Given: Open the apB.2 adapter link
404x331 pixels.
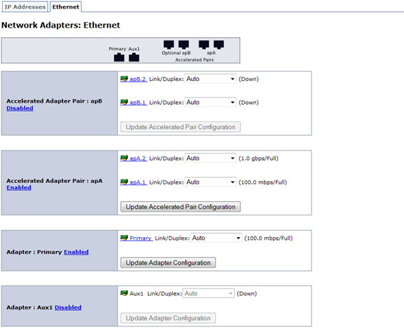Looking at the screenshot, I should click(x=138, y=79).
